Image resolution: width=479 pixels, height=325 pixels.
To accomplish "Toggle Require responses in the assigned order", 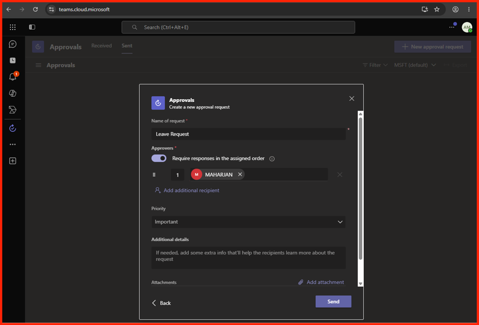I will coord(159,158).
